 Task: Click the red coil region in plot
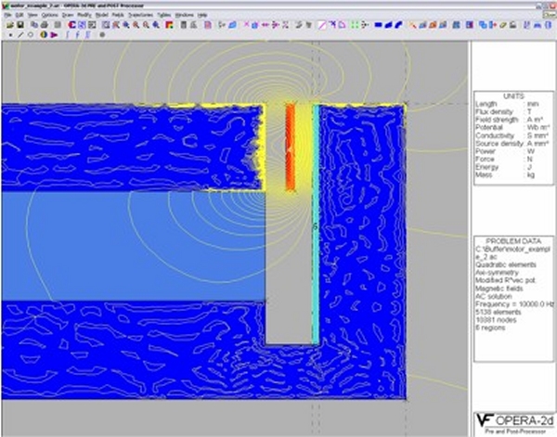[x=289, y=147]
